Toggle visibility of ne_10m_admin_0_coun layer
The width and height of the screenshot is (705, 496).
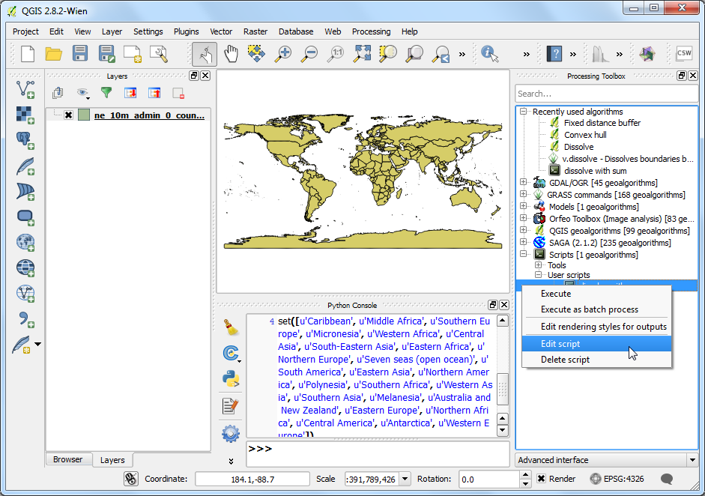click(68, 115)
